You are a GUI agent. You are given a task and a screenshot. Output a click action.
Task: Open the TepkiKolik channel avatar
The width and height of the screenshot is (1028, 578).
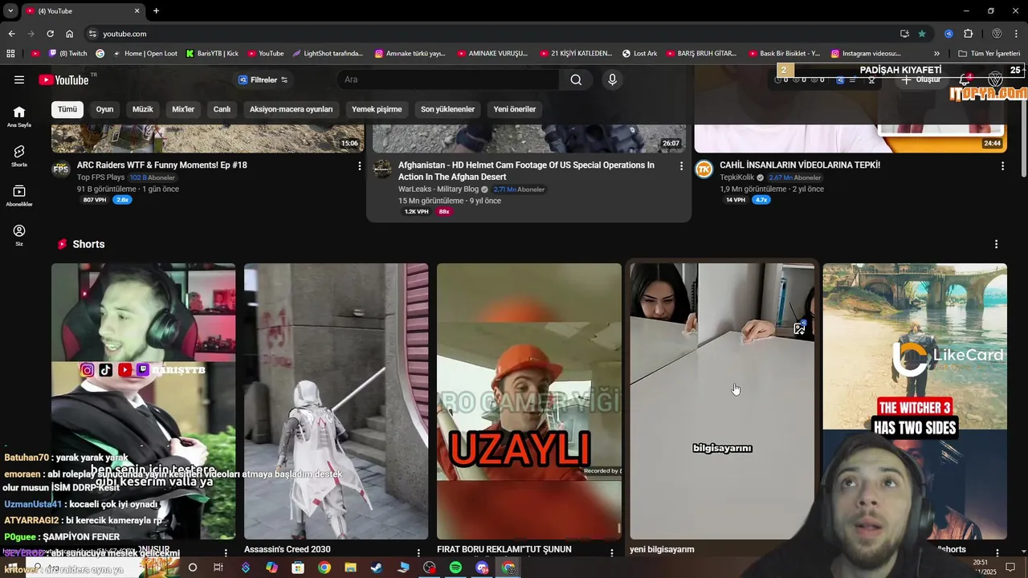pyautogui.click(x=704, y=169)
